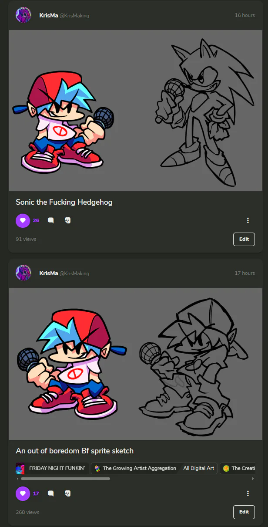Open more options on Bf sketch post
The height and width of the screenshot is (527, 268).
pyautogui.click(x=248, y=493)
